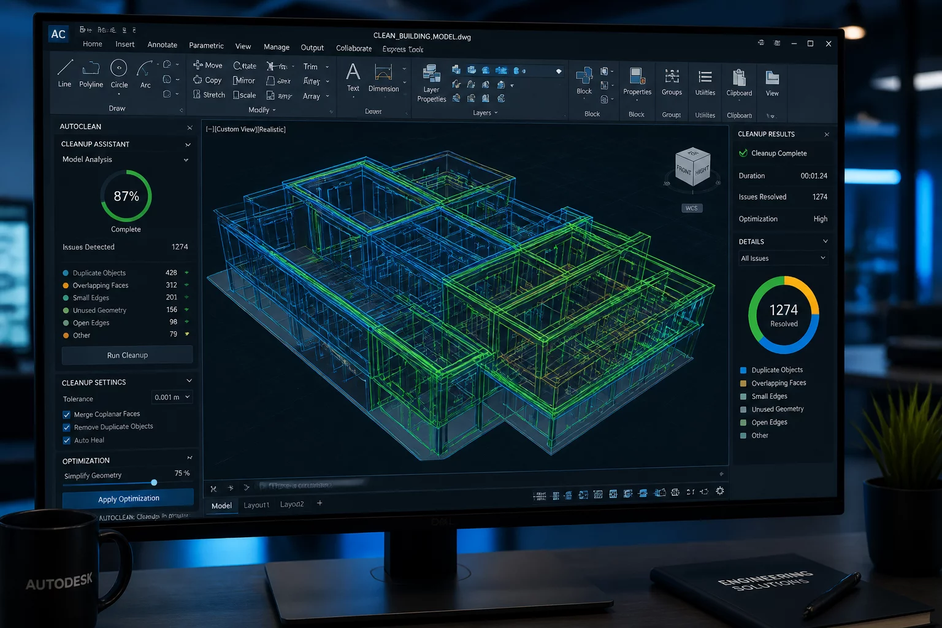Close the Cleanup Results panel
Screen dimensions: 942x628
click(x=827, y=134)
